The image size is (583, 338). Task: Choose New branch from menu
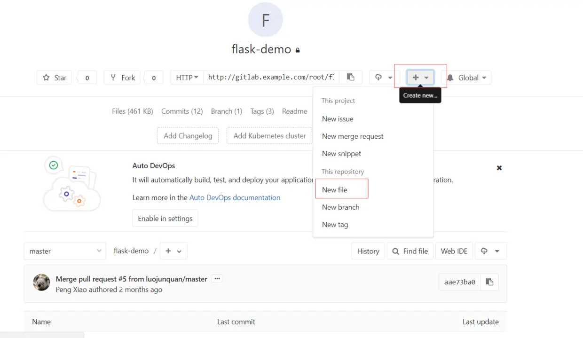tap(340, 207)
